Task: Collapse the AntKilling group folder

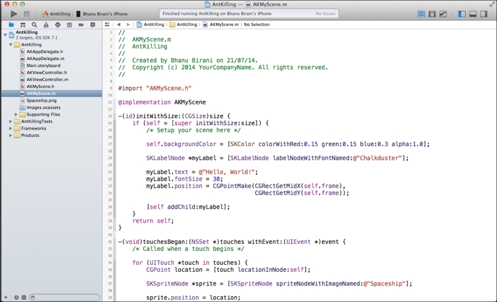Action: 10,45
